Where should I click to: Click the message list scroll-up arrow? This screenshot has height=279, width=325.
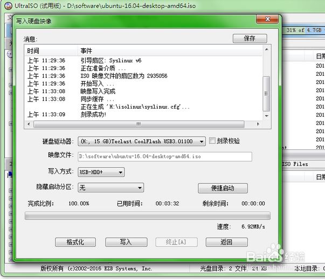click(267, 49)
